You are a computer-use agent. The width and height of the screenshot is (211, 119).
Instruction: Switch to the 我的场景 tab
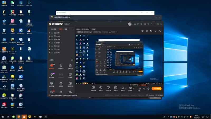pyautogui.click(x=54, y=29)
